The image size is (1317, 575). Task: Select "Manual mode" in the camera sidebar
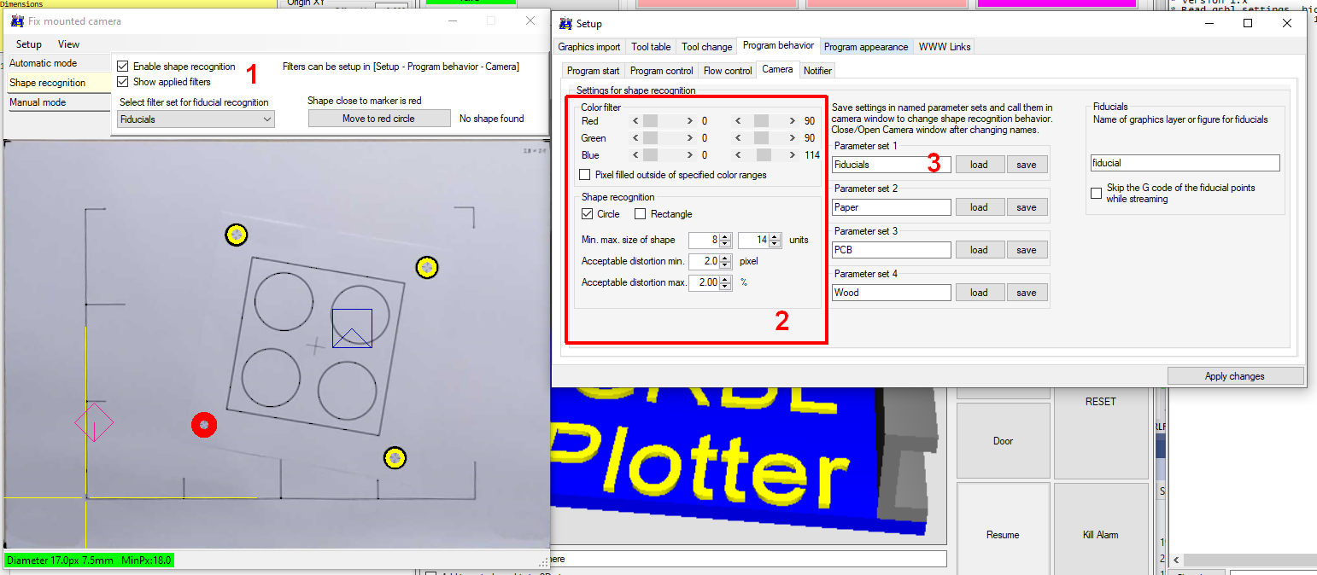tap(38, 102)
